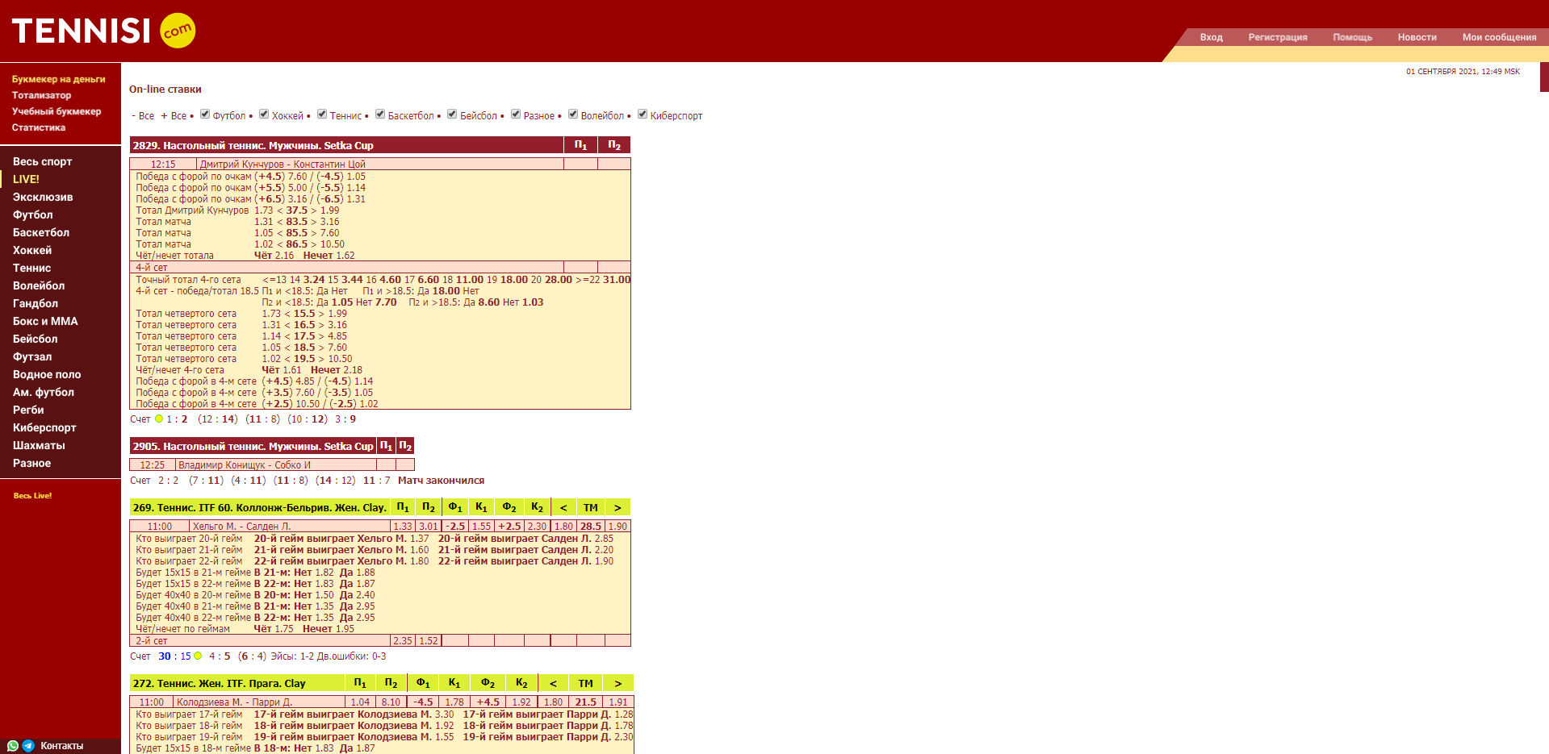Expand all sports with '+ Все'
This screenshot has width=1549, height=754.
(174, 116)
